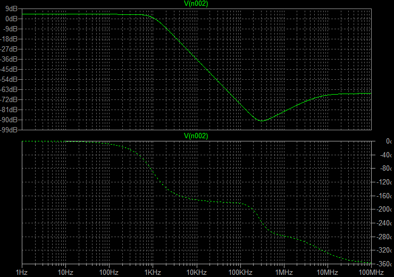Click the 10MHz label on the frequency axis
Viewport: 394px width, 277px height.
pos(326,272)
